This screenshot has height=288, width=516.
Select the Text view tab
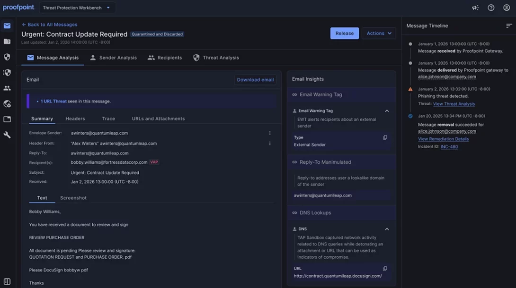tap(42, 198)
